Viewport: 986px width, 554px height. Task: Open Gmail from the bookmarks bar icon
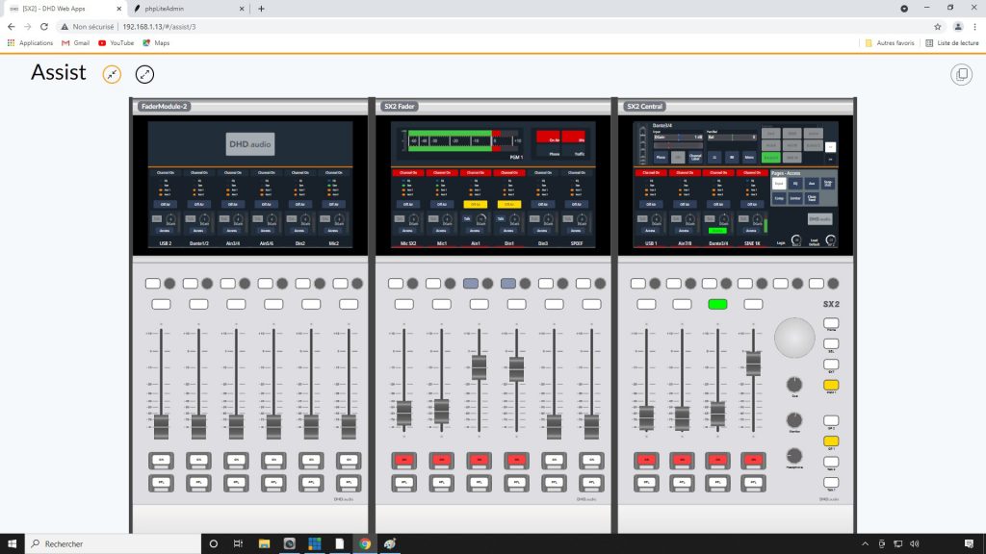[75, 42]
